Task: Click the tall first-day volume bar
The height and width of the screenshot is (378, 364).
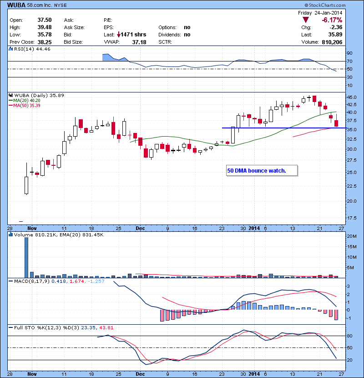Action: click(x=26, y=257)
